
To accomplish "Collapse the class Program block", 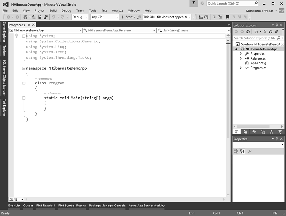I will click(24, 83).
